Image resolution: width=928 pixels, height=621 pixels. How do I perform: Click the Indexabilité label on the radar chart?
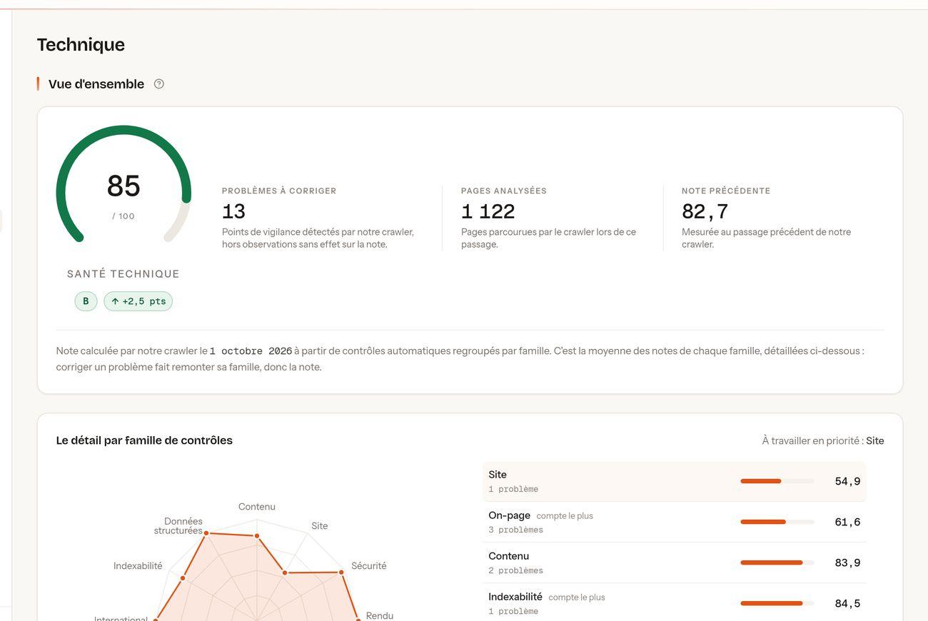(x=138, y=566)
